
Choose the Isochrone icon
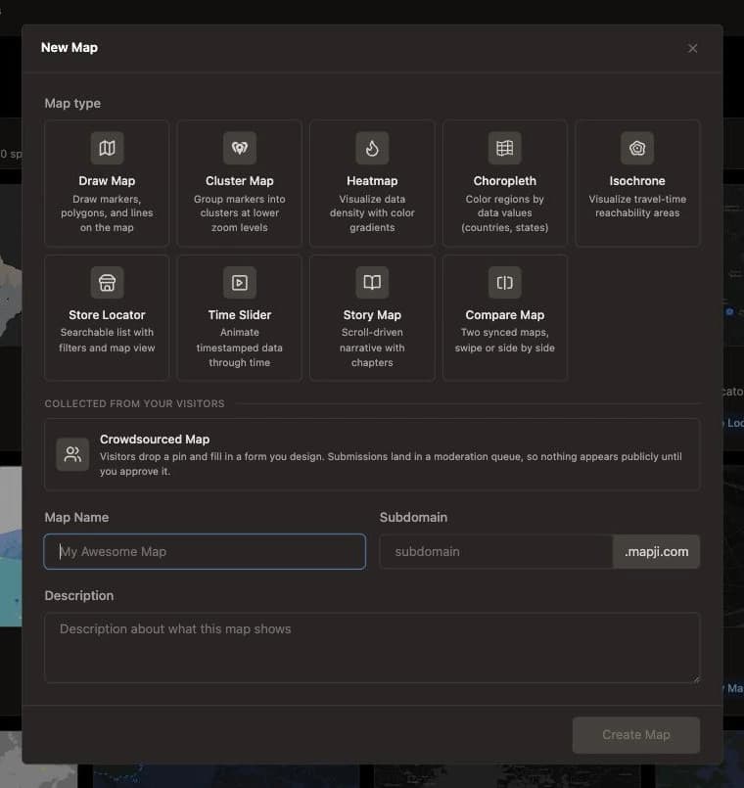coord(637,148)
